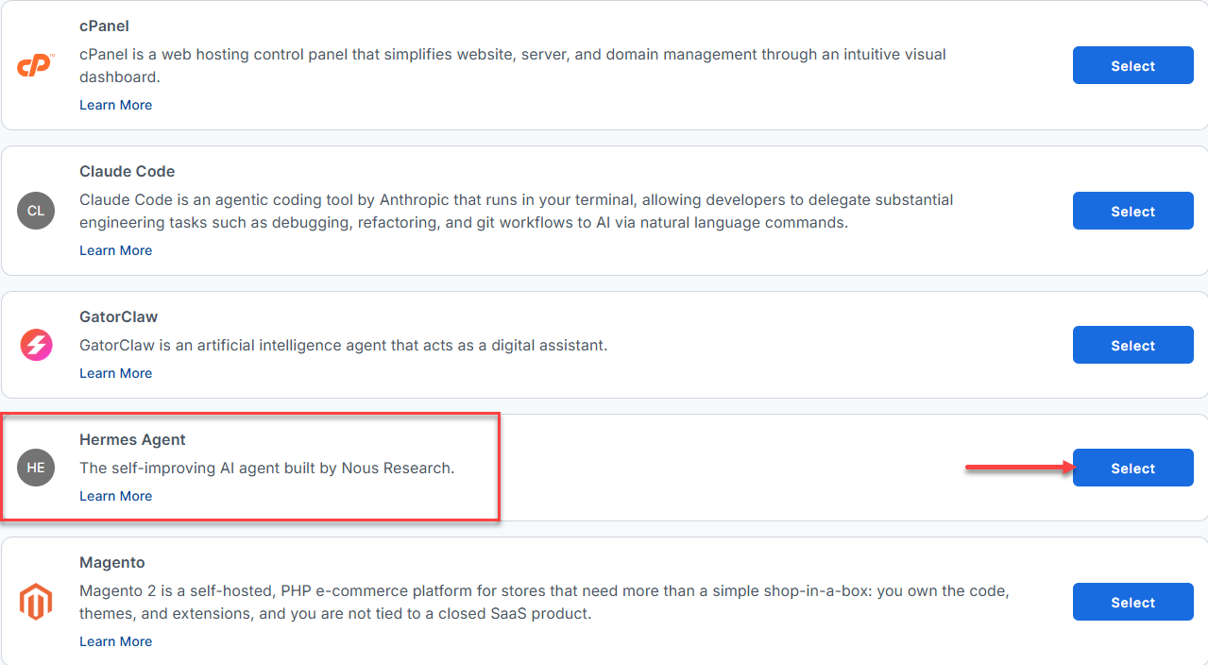
Task: Choose Select next to Hermes Agent
Action: pyautogui.click(x=1132, y=469)
